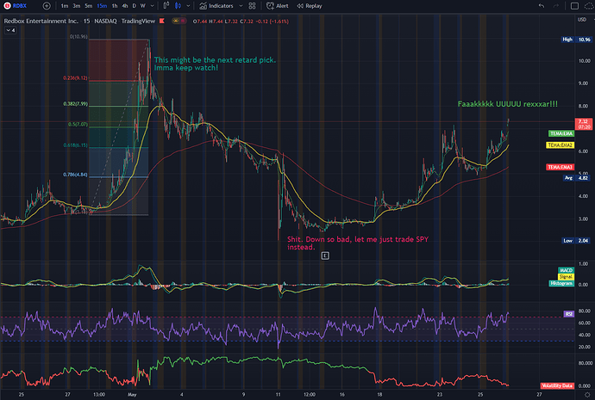
Task: Open the RDBX symbol search
Action: click(x=16, y=6)
